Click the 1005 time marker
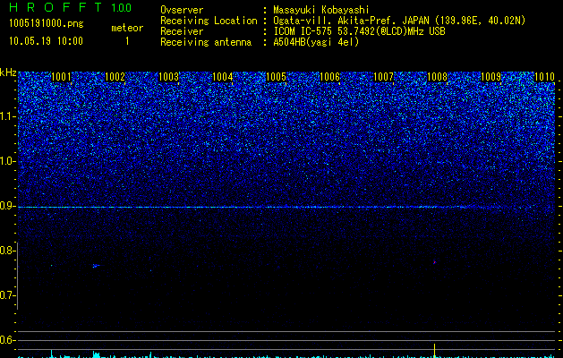563x358 pixels. click(276, 77)
